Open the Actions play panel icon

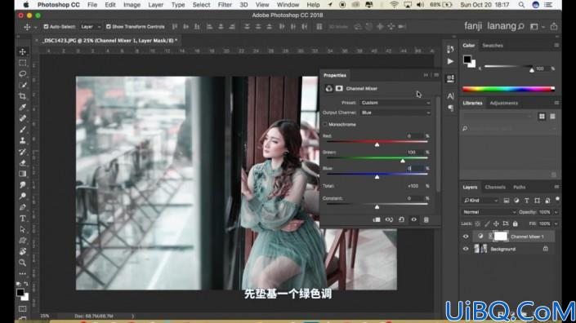point(450,61)
